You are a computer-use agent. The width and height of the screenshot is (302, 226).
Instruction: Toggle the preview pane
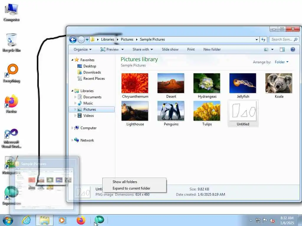282,49
